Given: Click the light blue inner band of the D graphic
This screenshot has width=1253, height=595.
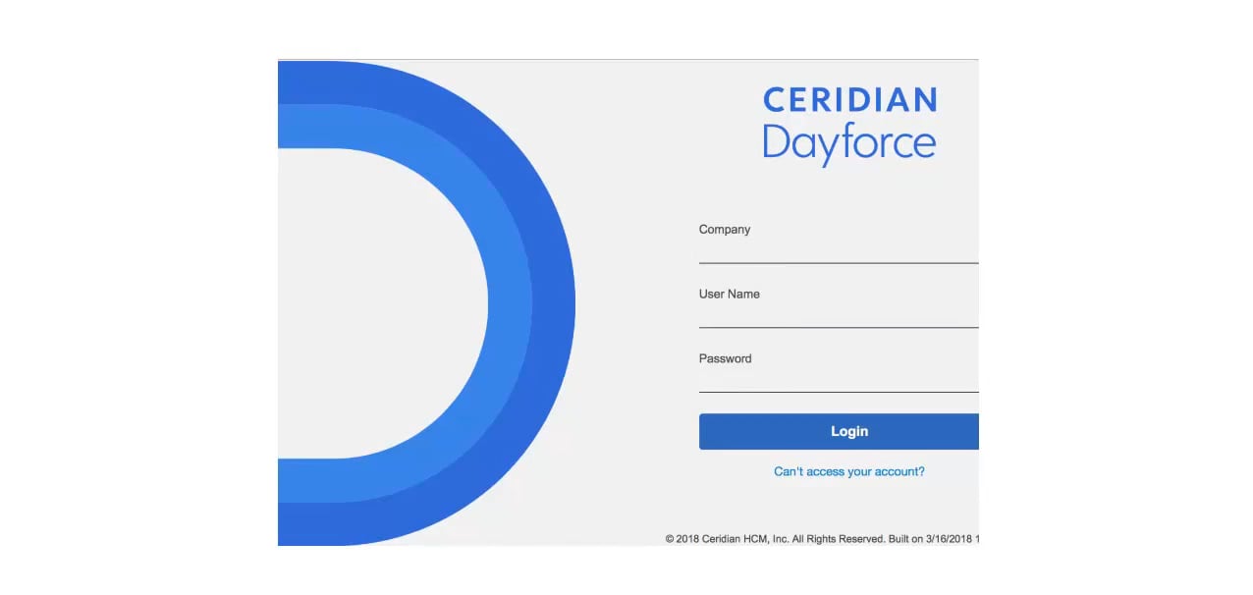Looking at the screenshot, I should click(510, 304).
